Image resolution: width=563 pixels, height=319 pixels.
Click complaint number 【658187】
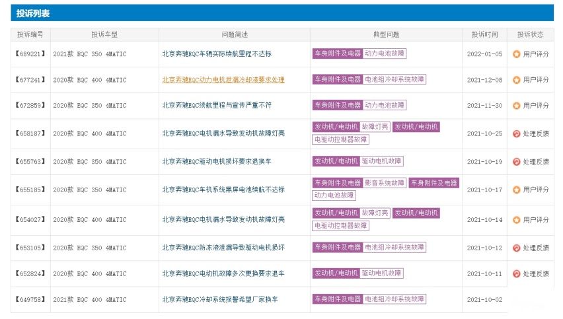click(30, 133)
